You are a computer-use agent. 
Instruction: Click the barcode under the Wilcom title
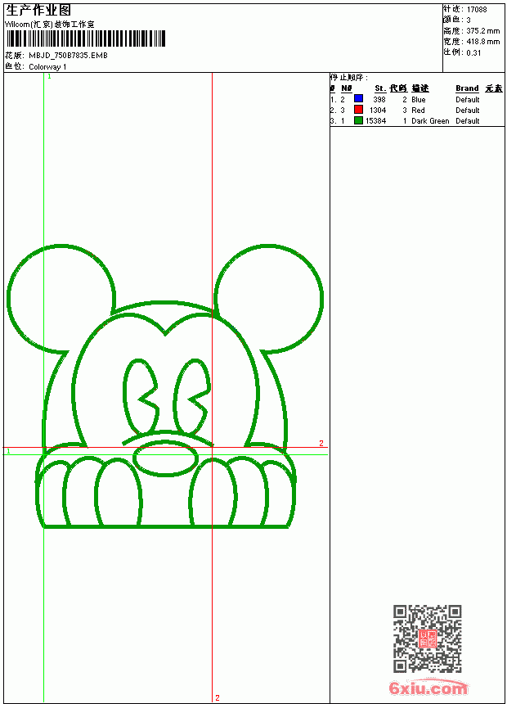[x=85, y=38]
